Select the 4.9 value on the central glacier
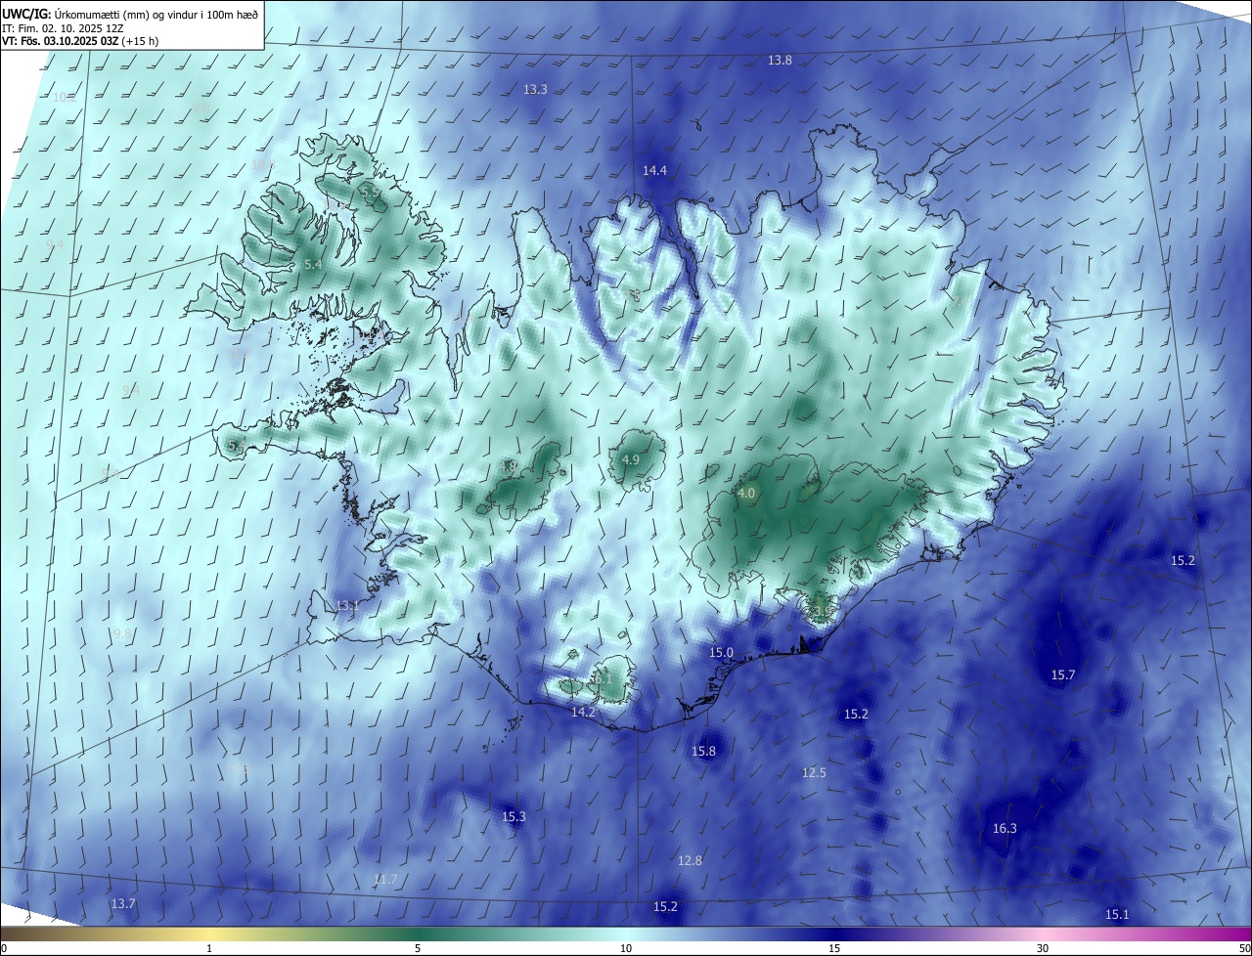Screen dimensions: 1252x956 click(631, 460)
